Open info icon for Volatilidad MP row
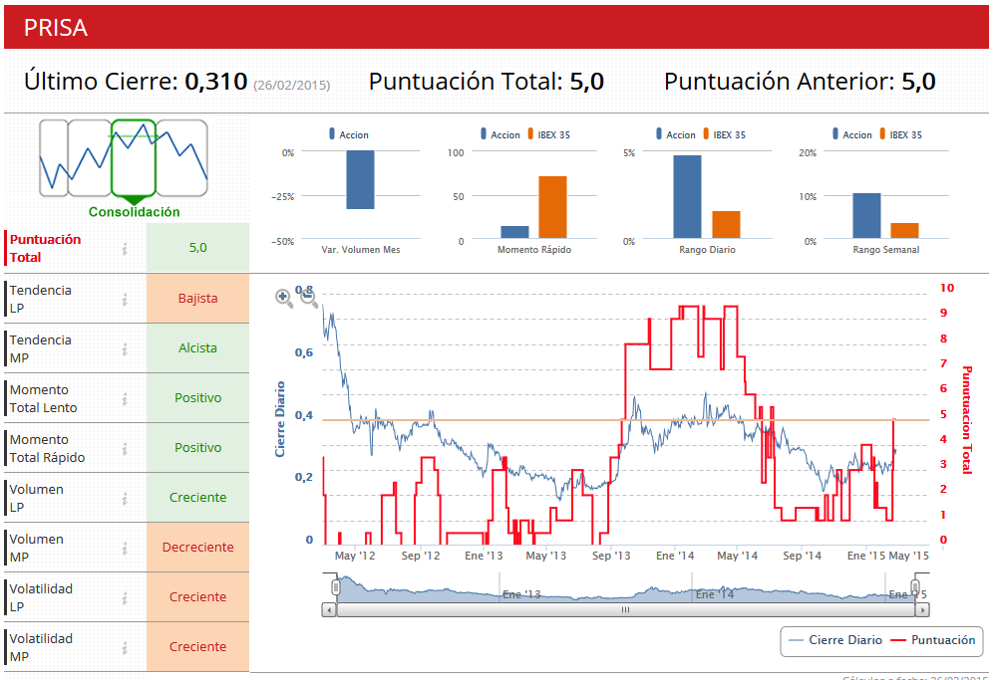 [125, 648]
